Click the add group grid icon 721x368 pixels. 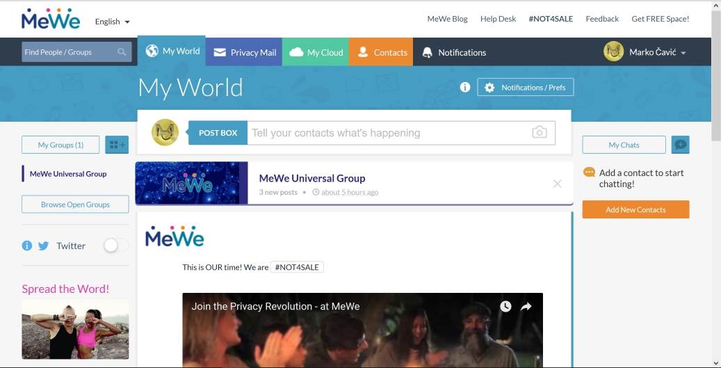click(117, 145)
